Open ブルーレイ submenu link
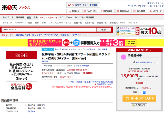Screen dimensions: 164x113 pyautogui.click(x=133, y=23)
